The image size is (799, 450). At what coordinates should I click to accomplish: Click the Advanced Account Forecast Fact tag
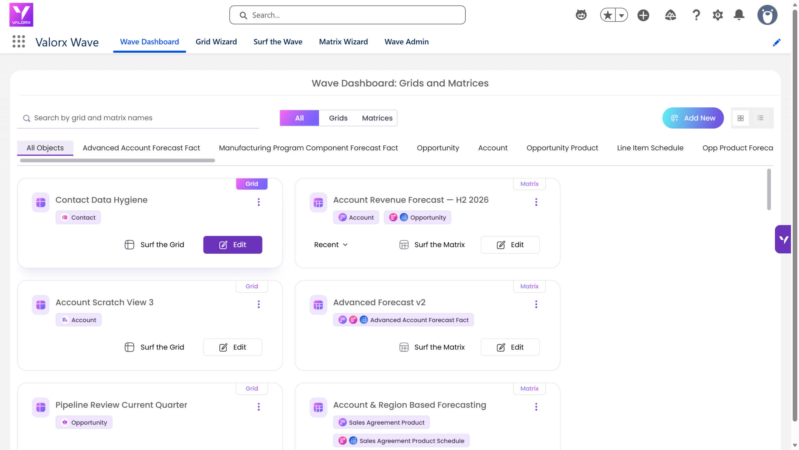click(403, 320)
